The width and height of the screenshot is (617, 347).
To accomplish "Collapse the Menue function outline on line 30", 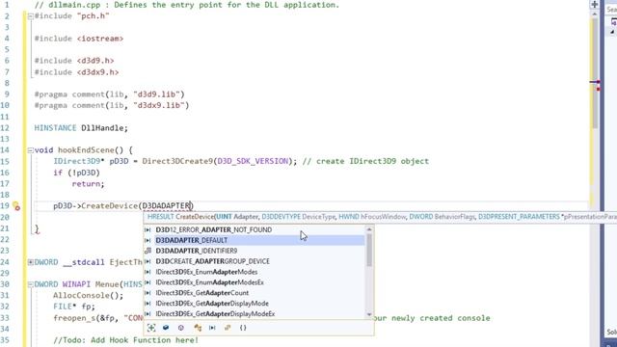I will pyautogui.click(x=31, y=284).
